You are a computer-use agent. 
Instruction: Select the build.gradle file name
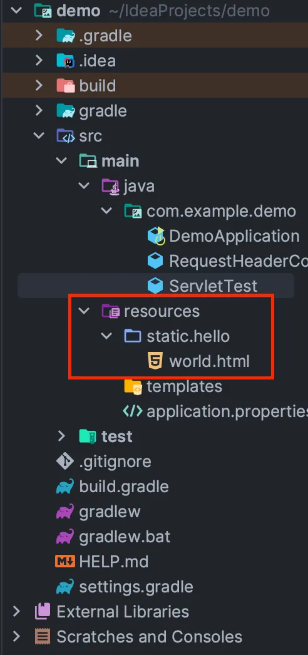click(x=124, y=487)
